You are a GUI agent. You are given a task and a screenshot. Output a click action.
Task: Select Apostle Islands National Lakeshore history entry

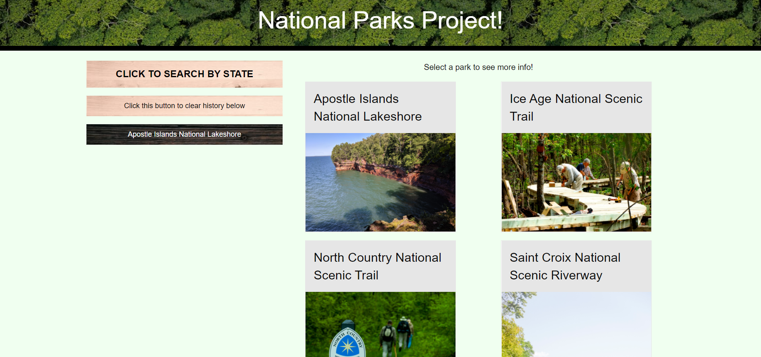pos(184,134)
